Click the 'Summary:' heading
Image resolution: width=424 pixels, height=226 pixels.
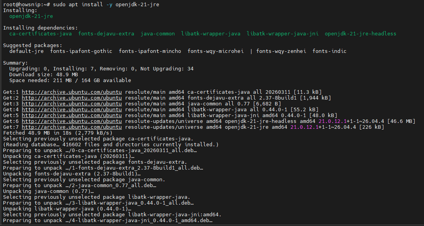(x=15, y=63)
